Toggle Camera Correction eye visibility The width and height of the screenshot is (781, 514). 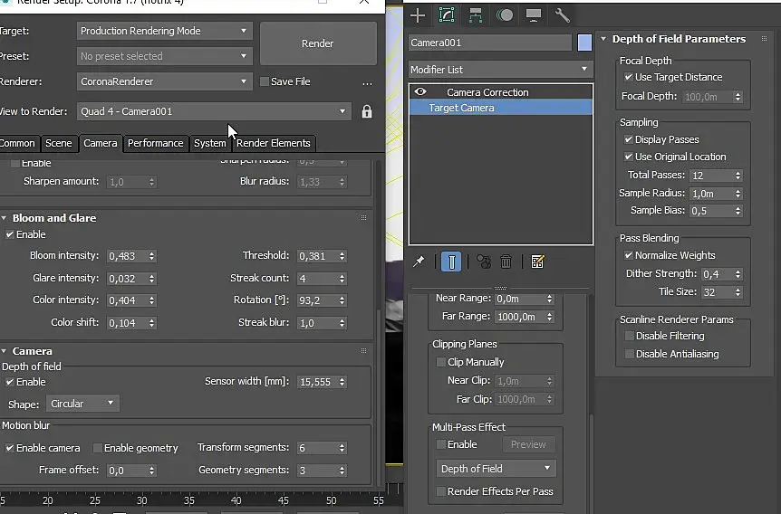[x=420, y=91]
